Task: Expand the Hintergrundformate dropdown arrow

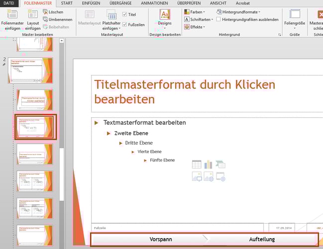Action: (259, 12)
